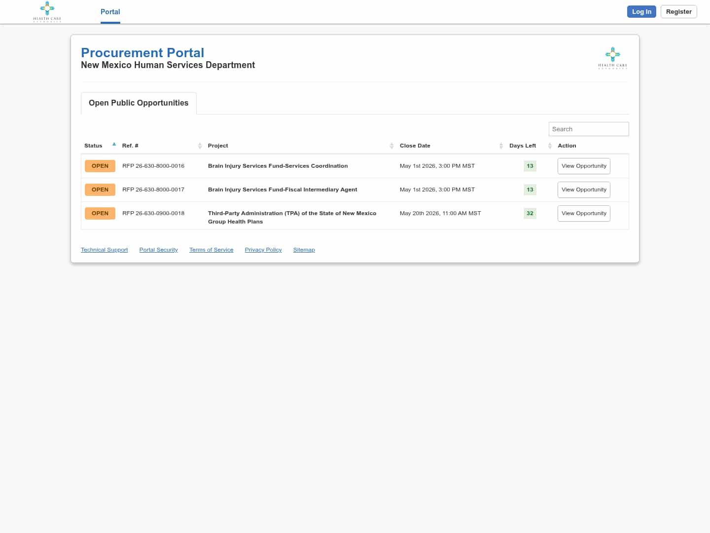Sort by Days Left column sort arrows
Screen dimensions: 710x533
[550, 146]
